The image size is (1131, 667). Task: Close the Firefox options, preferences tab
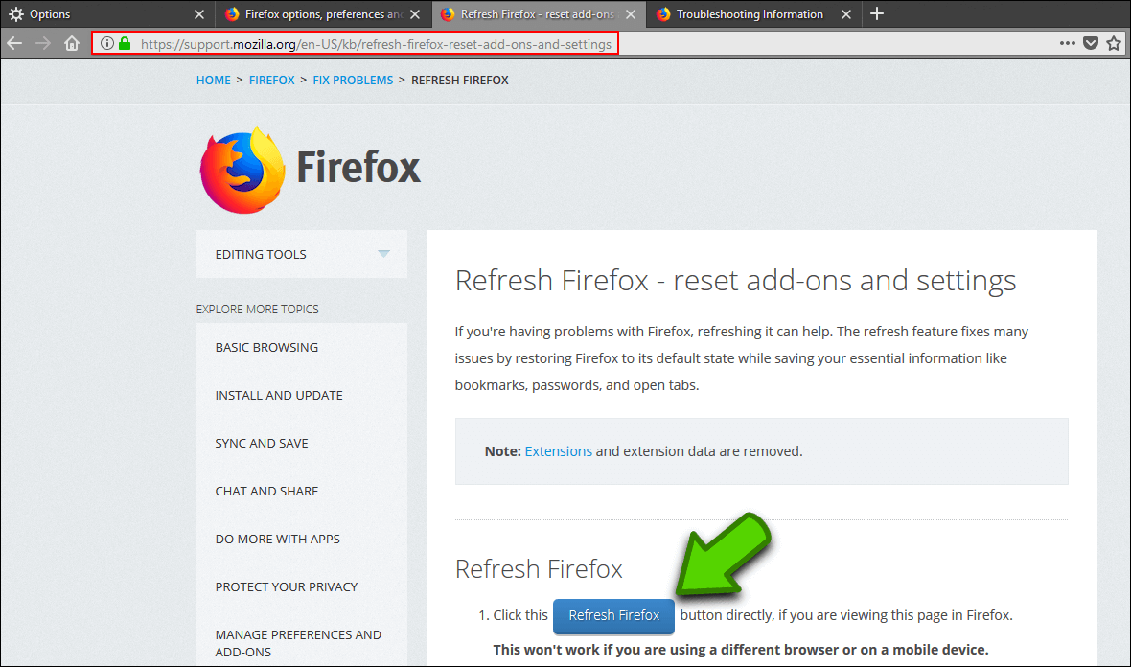coord(415,14)
